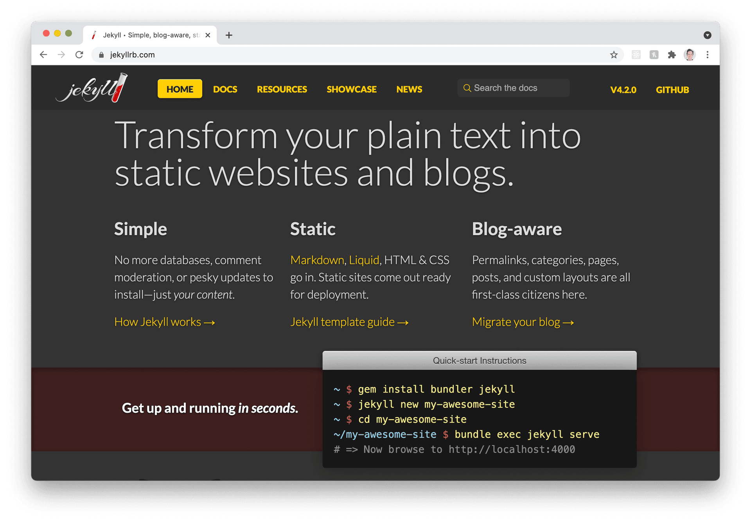
Task: Go to the HOME nav item
Action: coord(180,89)
